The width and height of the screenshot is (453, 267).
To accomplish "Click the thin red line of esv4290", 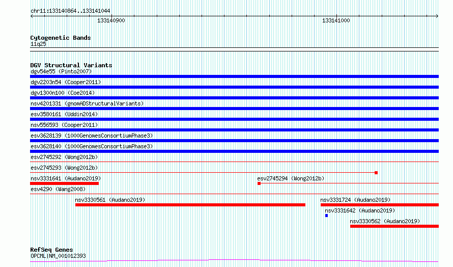I will coord(234,194).
